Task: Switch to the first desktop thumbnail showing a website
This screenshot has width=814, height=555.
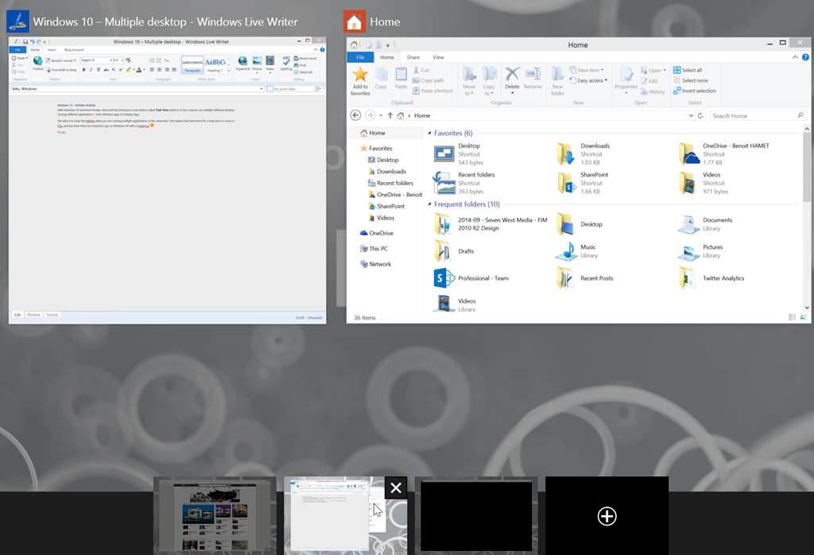Action: (215, 515)
